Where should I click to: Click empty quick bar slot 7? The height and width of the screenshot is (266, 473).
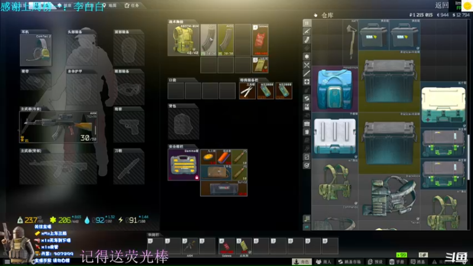tap(278, 245)
